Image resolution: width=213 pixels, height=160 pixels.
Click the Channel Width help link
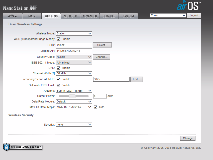tap(53, 74)
